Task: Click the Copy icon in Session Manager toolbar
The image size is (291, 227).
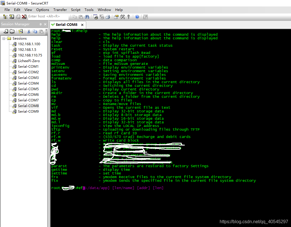Action: [35, 31]
